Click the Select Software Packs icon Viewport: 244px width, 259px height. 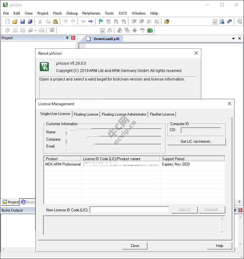click(142, 30)
